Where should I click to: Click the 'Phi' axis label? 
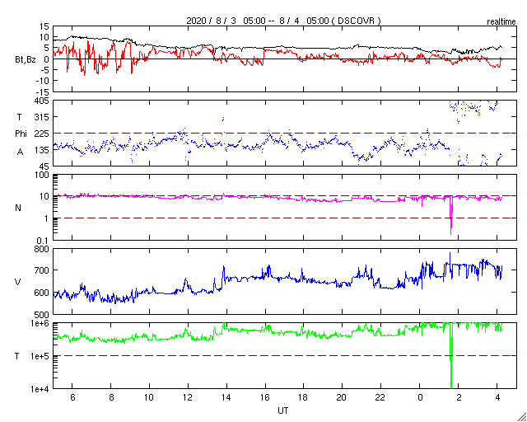point(21,134)
